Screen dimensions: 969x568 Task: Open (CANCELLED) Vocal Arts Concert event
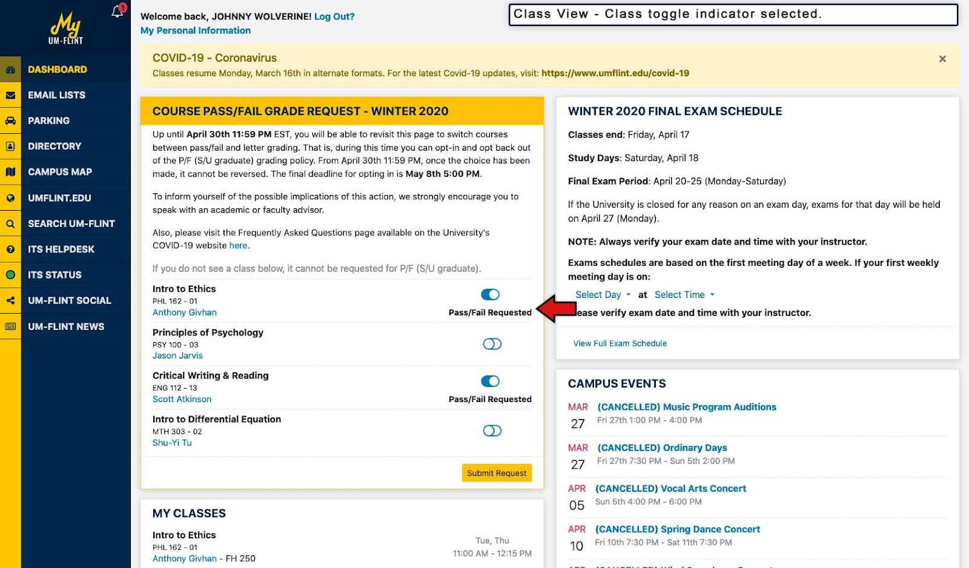click(x=670, y=488)
